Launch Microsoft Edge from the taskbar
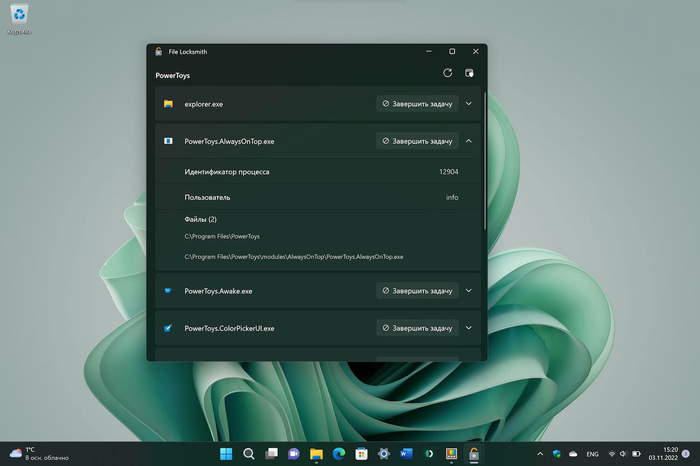Viewport: 700px width, 466px height. [x=339, y=453]
